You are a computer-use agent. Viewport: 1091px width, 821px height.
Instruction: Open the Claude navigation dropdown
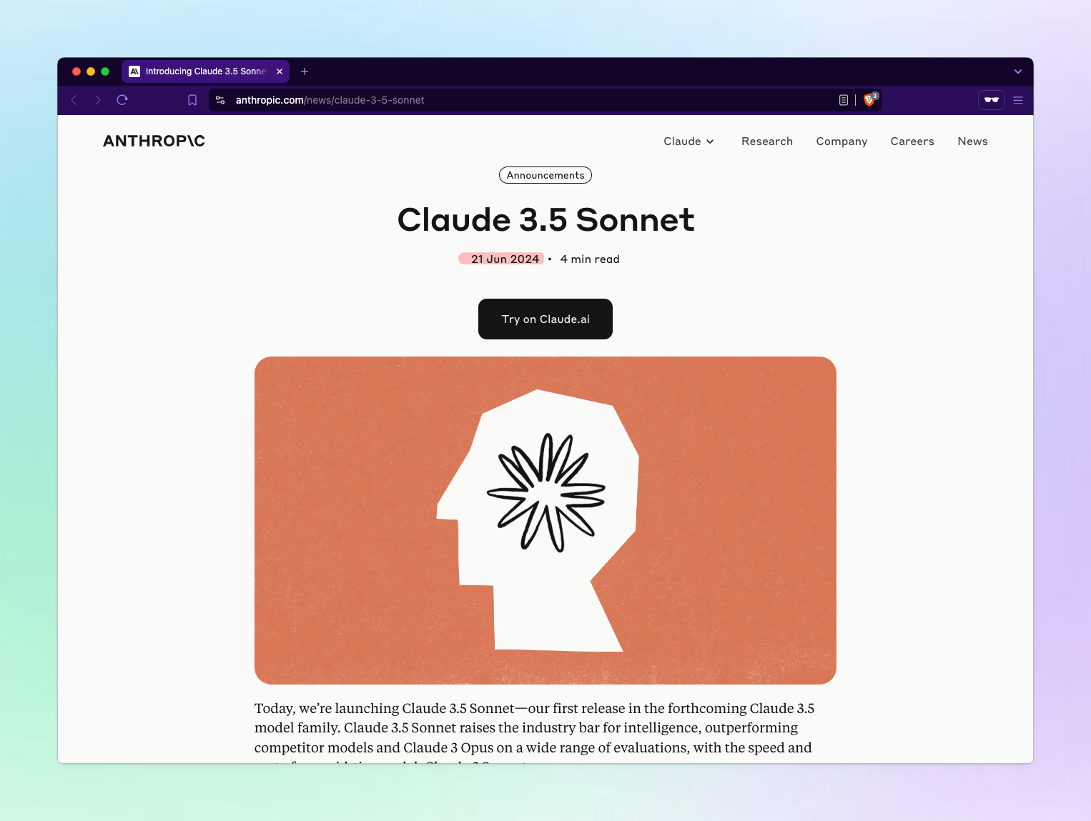(688, 141)
